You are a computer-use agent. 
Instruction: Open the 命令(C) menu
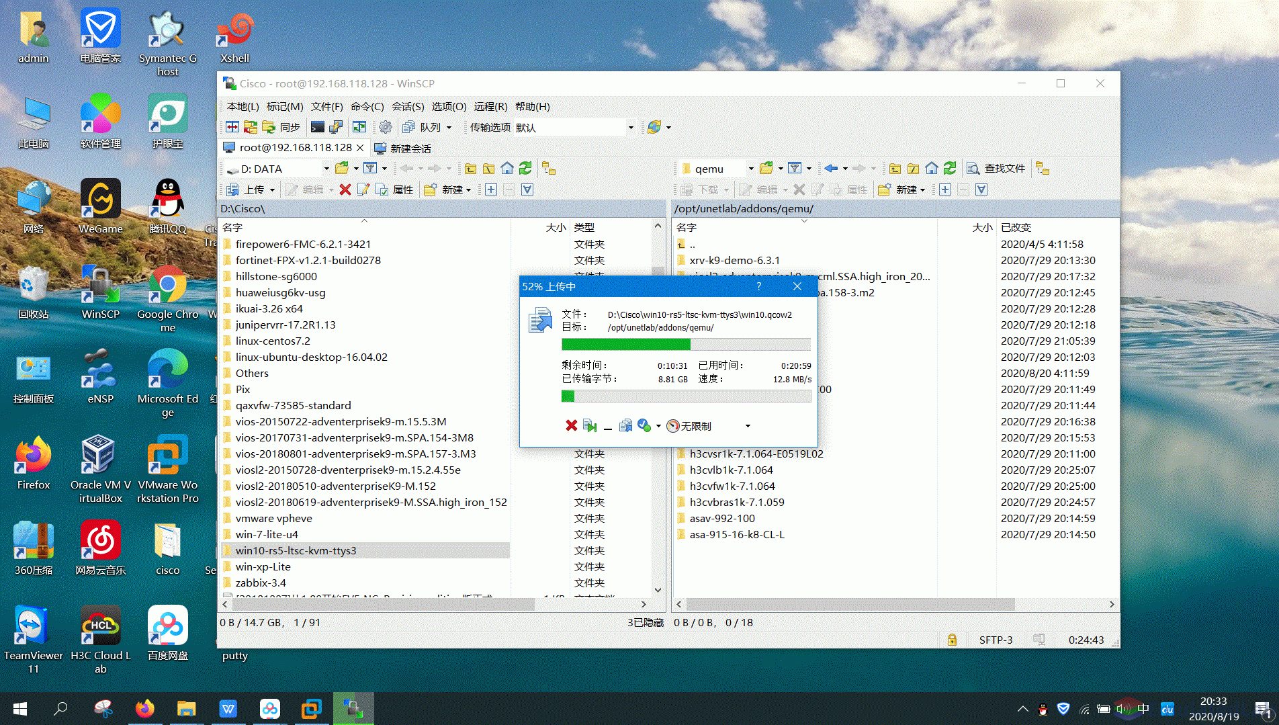pos(367,107)
